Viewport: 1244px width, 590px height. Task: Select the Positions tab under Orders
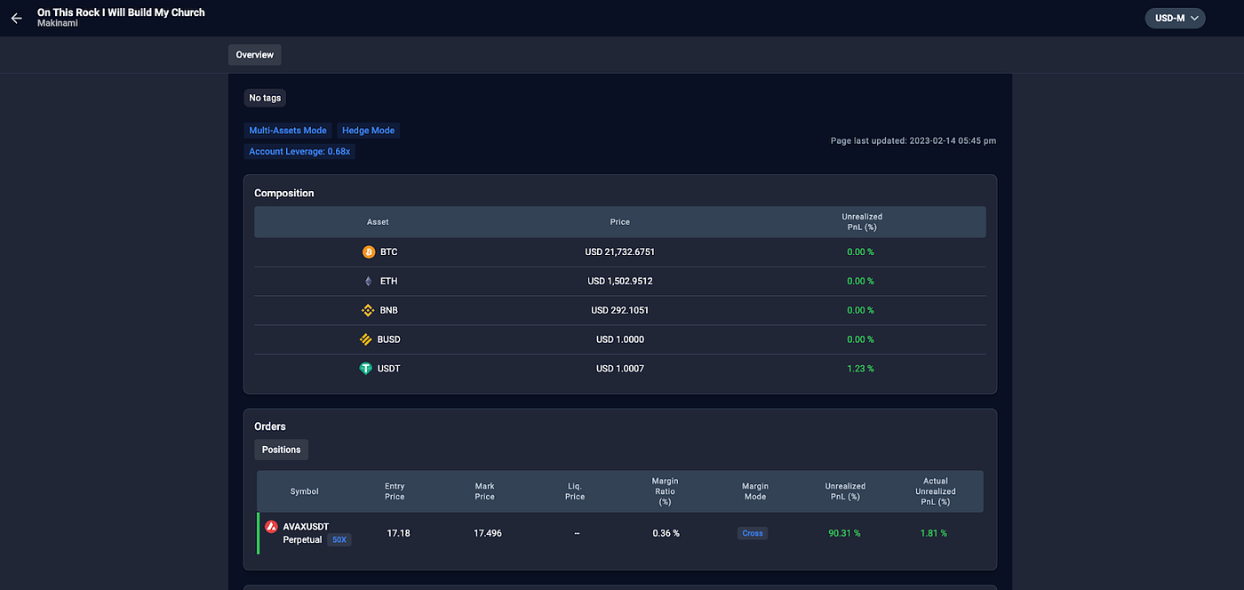pos(282,450)
